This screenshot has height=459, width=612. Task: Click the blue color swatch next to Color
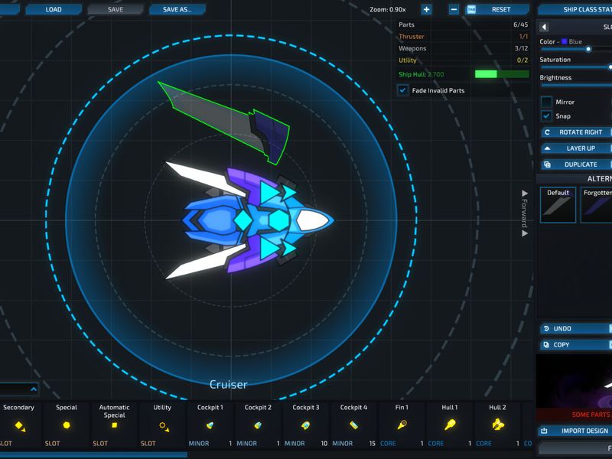coord(565,41)
